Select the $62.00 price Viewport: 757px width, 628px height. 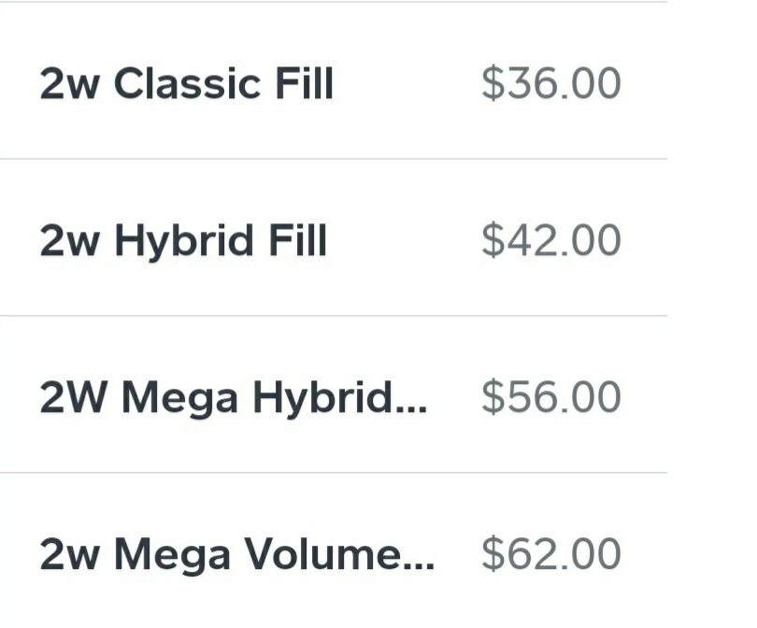(550, 555)
